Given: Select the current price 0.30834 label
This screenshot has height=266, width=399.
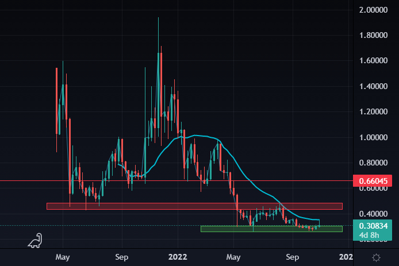Looking at the screenshot, I should [x=373, y=226].
